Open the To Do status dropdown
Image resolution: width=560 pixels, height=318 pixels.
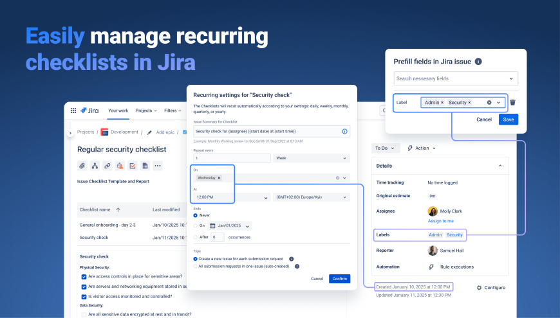pyautogui.click(x=385, y=148)
